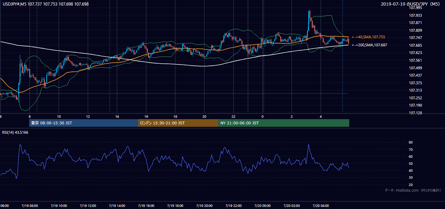Click hour 4 on the price chart time axis
445x209 pixels.
coord(321,117)
